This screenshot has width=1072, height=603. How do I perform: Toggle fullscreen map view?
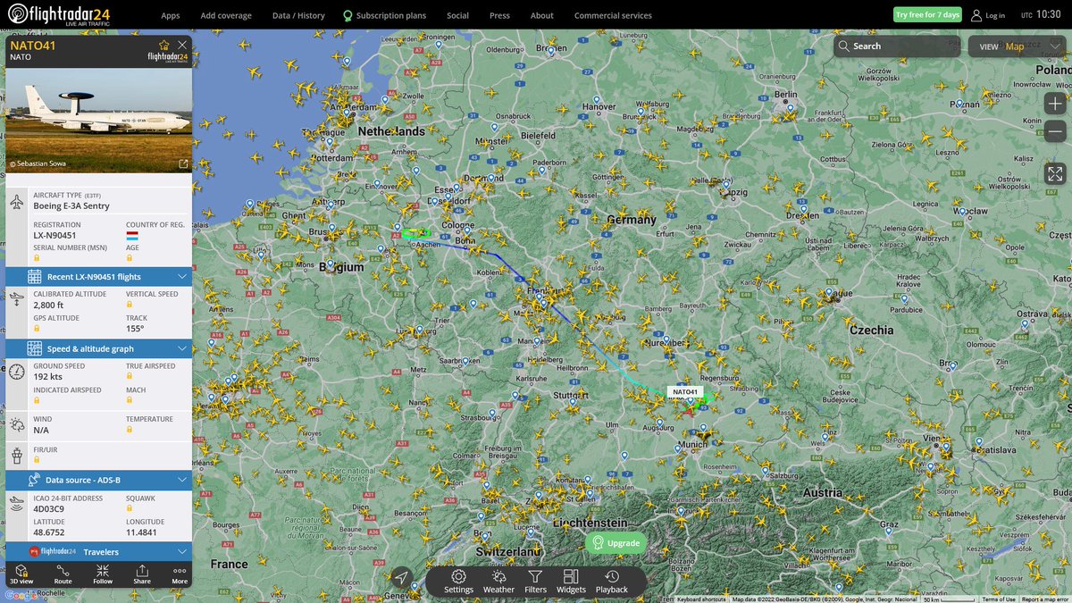(1055, 173)
